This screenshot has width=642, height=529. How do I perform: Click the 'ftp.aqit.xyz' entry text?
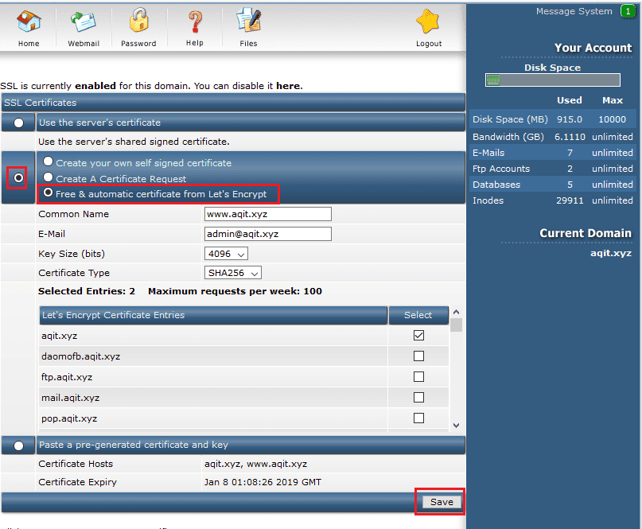coord(67,377)
